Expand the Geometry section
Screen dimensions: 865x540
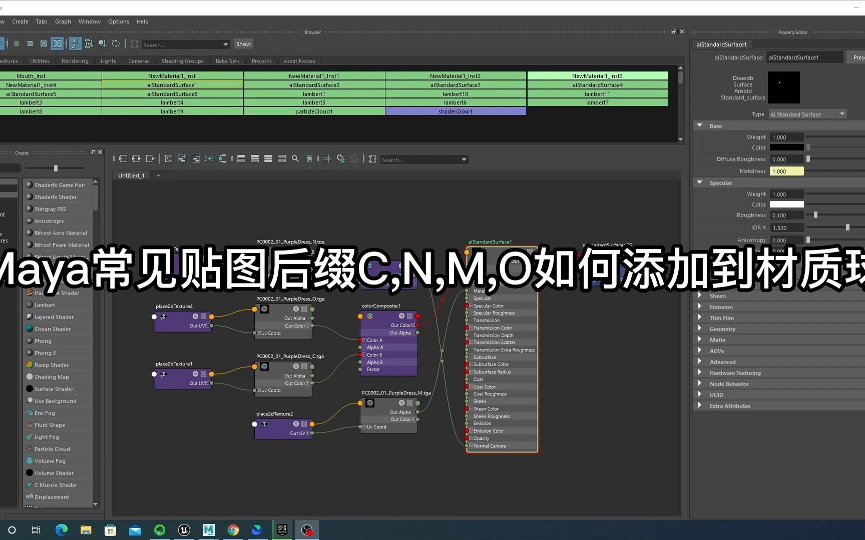click(x=700, y=328)
